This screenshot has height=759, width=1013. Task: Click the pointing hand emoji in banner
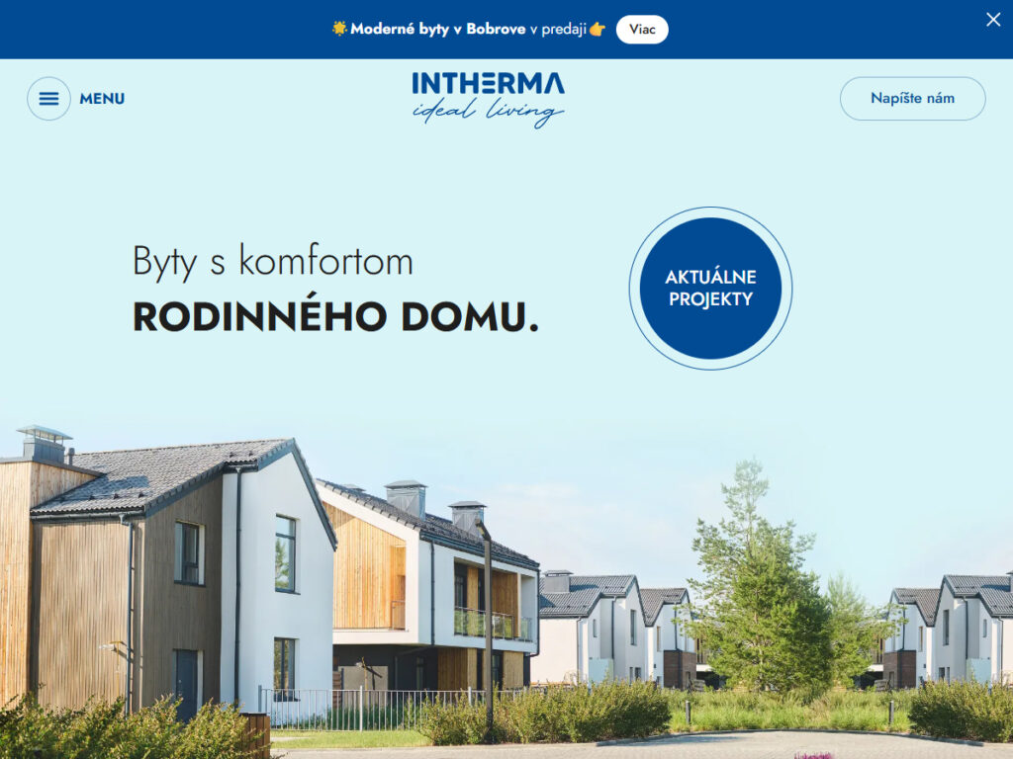[598, 29]
